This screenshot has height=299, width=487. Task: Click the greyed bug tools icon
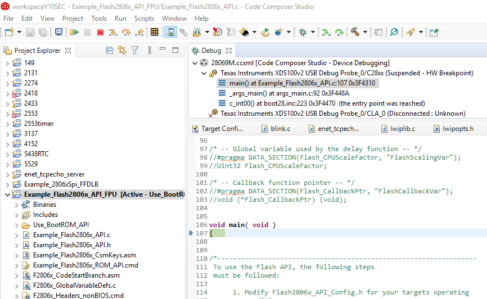[183, 32]
